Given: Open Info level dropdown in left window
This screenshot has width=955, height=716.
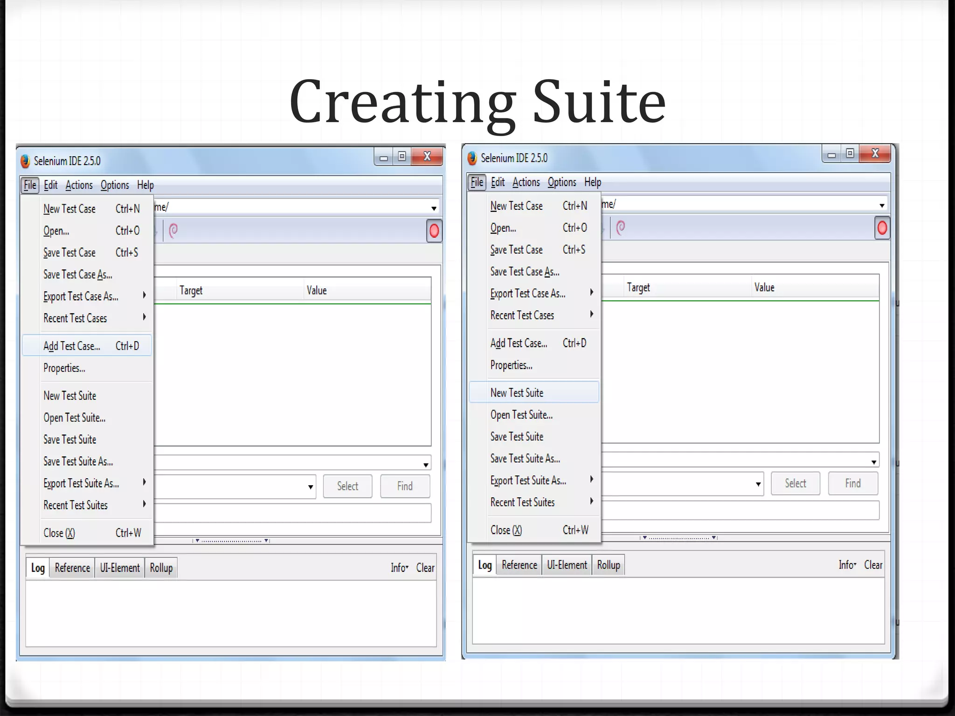Looking at the screenshot, I should tap(400, 568).
